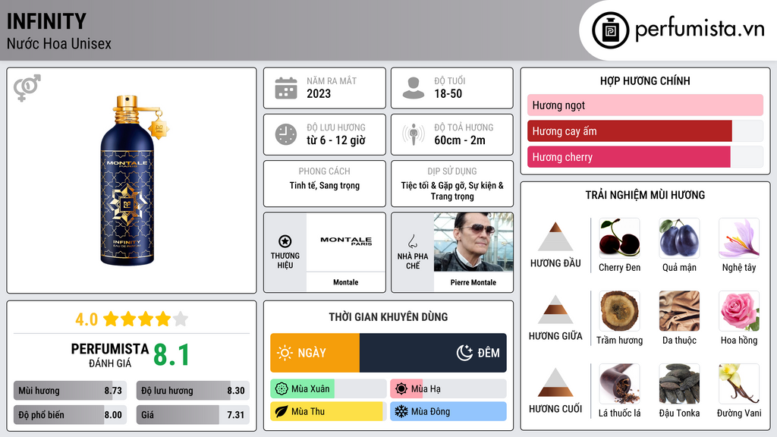777x437 pixels.
Task: Click the Hương giữa pyramid icon
Action: [x=555, y=310]
